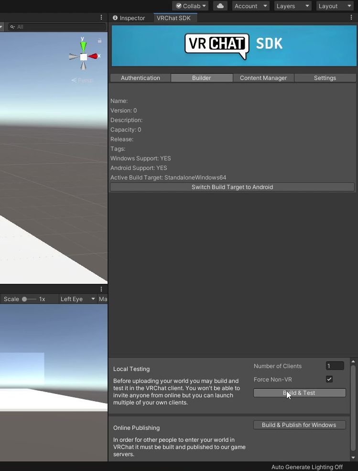Open the Authentication tab
The image size is (358, 471).
coord(141,78)
